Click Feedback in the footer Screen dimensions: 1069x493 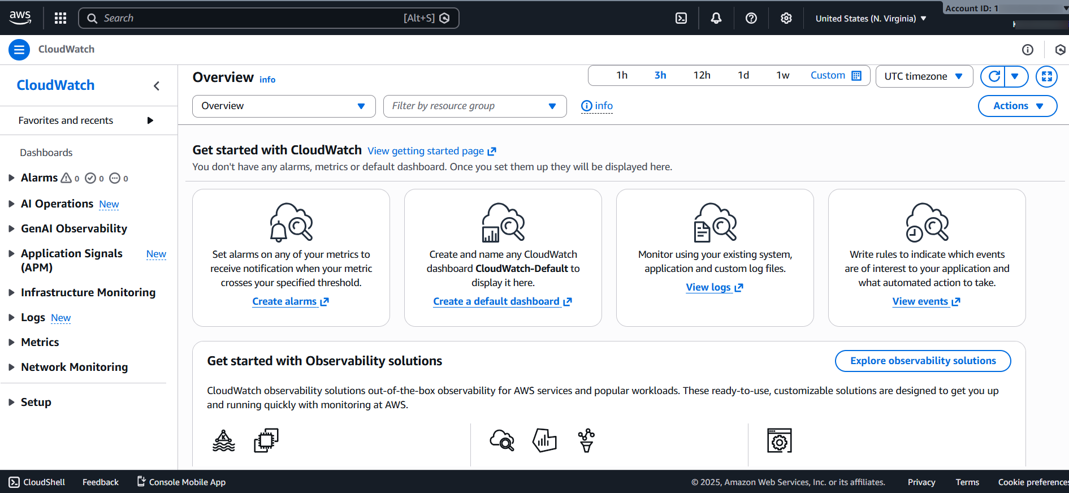tap(101, 482)
